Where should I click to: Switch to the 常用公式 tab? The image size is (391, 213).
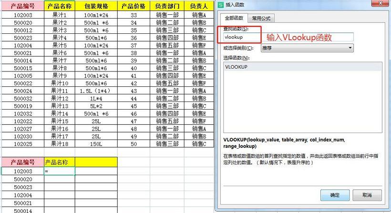(x=261, y=18)
